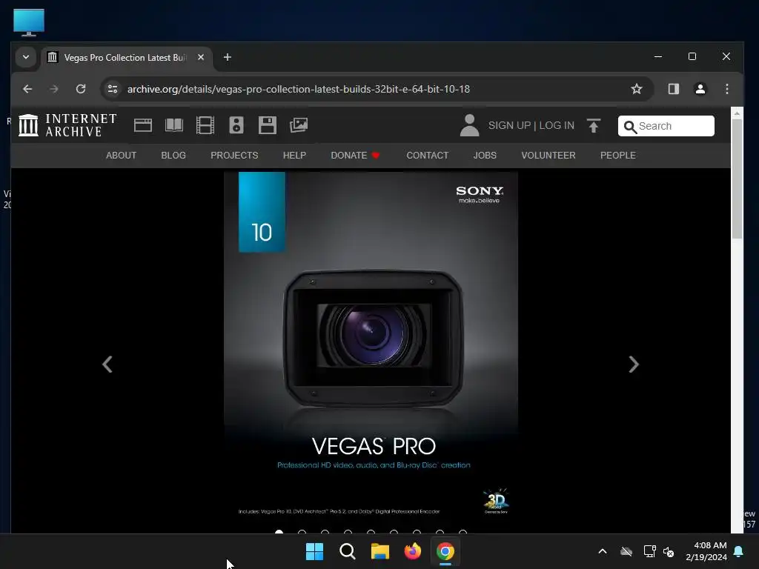This screenshot has width=759, height=569.
Task: Close the Vegas Pro Collection tab
Action: point(200,57)
